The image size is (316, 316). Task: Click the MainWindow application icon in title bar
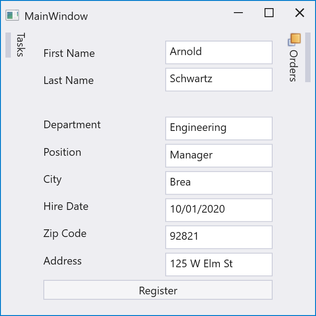click(12, 16)
